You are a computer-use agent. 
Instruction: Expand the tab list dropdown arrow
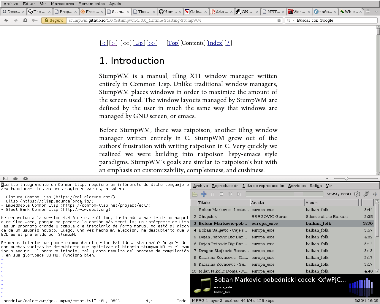pos(376,12)
